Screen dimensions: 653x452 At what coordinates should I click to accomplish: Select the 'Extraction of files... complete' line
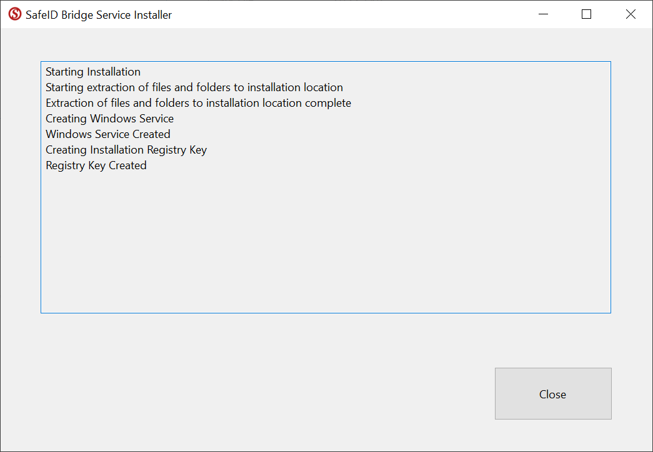click(x=198, y=103)
